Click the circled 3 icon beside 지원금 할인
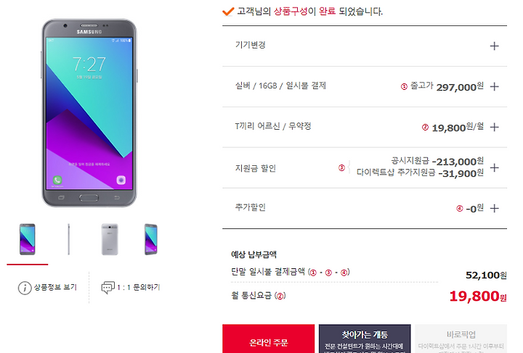The image size is (523, 353). 341,168
